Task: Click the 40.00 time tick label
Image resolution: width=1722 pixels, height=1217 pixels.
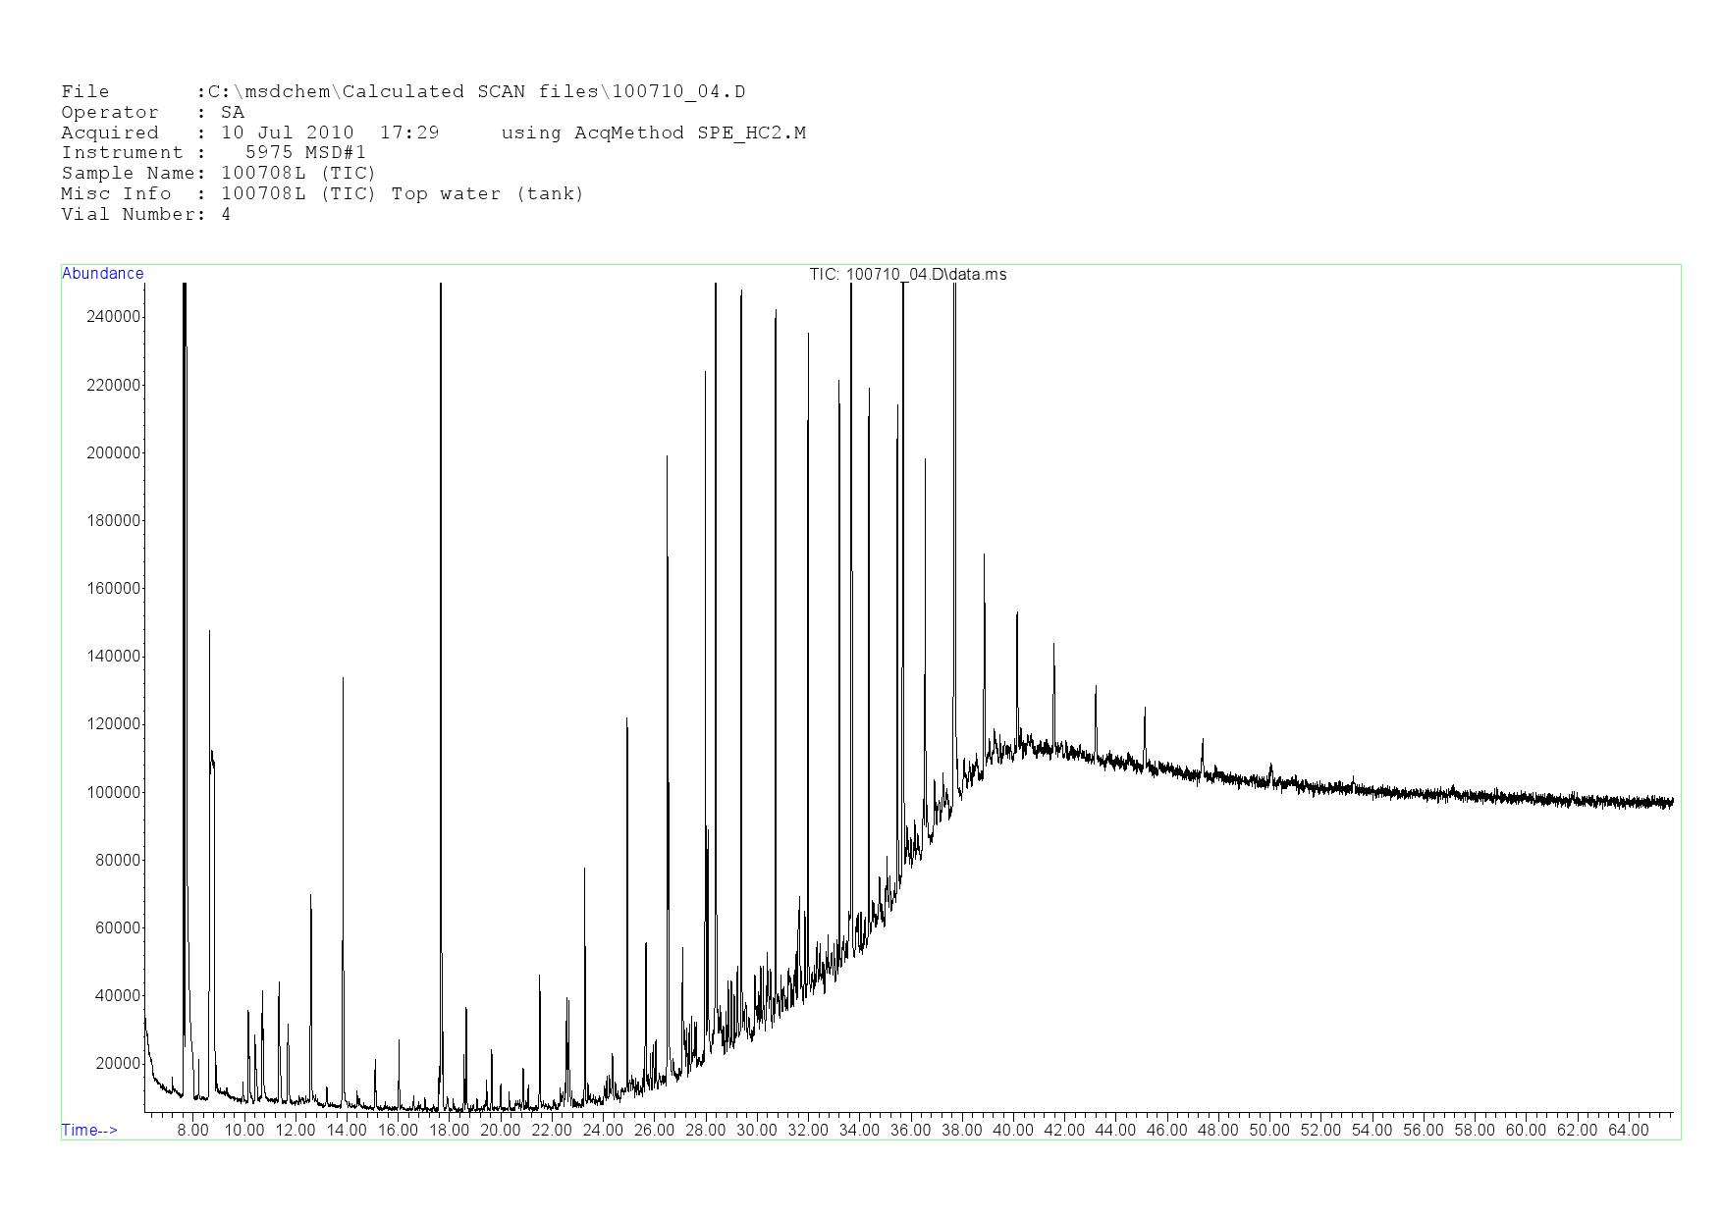Action: pyautogui.click(x=1013, y=1130)
